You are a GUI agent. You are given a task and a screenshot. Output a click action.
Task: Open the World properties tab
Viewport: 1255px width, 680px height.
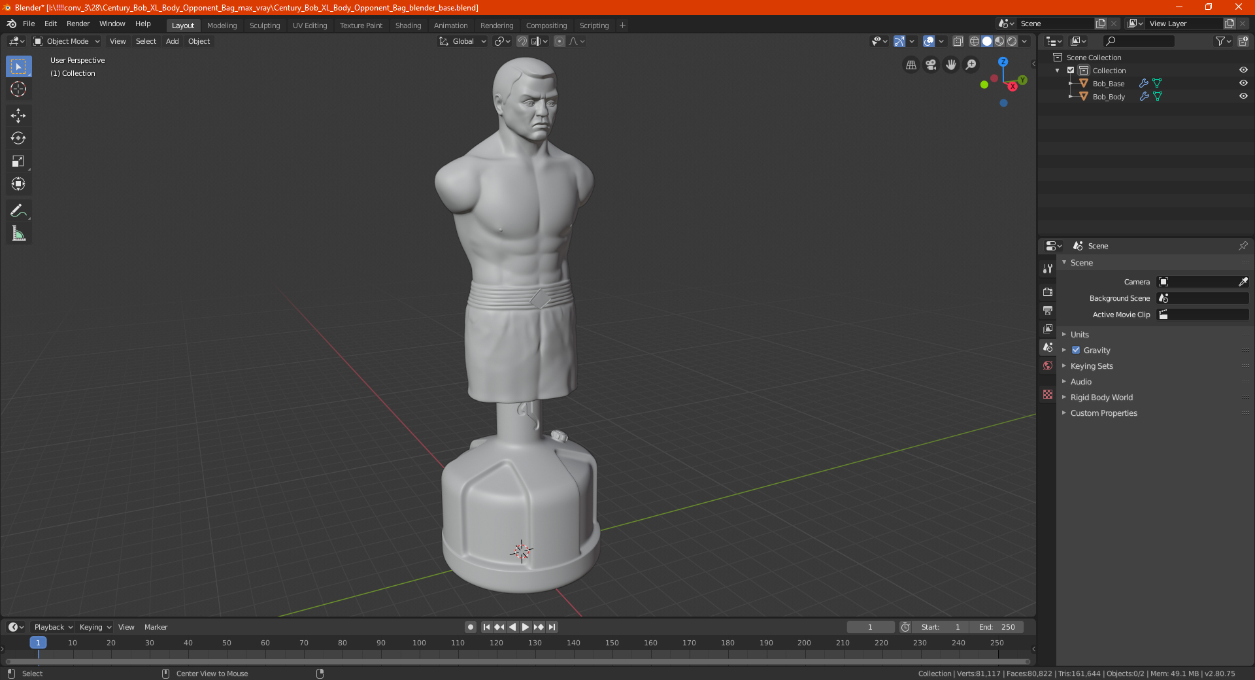click(x=1048, y=365)
